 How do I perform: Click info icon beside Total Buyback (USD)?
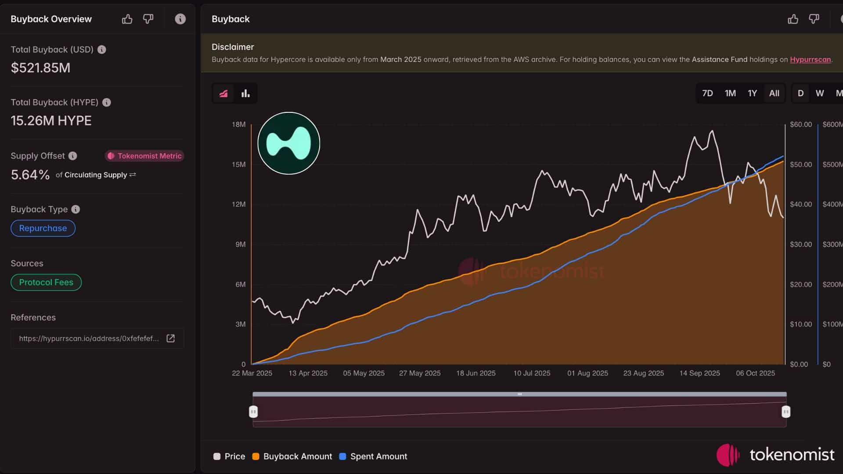pos(102,50)
